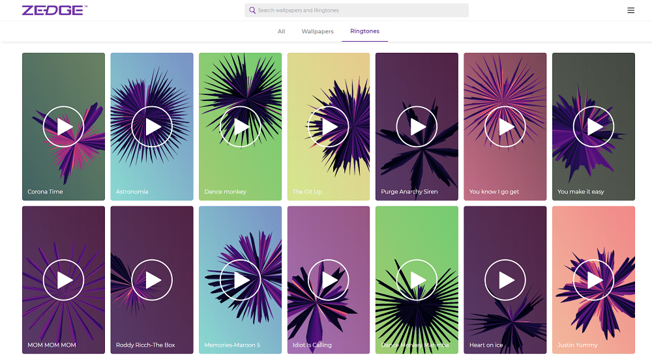Open the hamburger menu

point(630,10)
